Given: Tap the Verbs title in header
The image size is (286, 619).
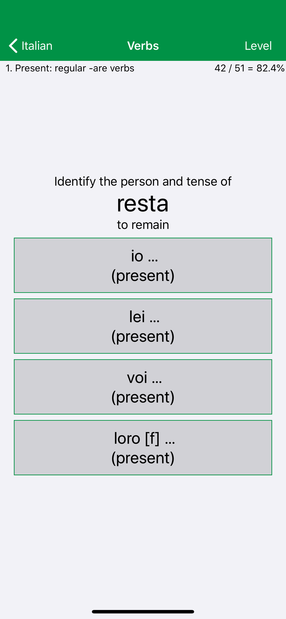Looking at the screenshot, I should tap(143, 46).
